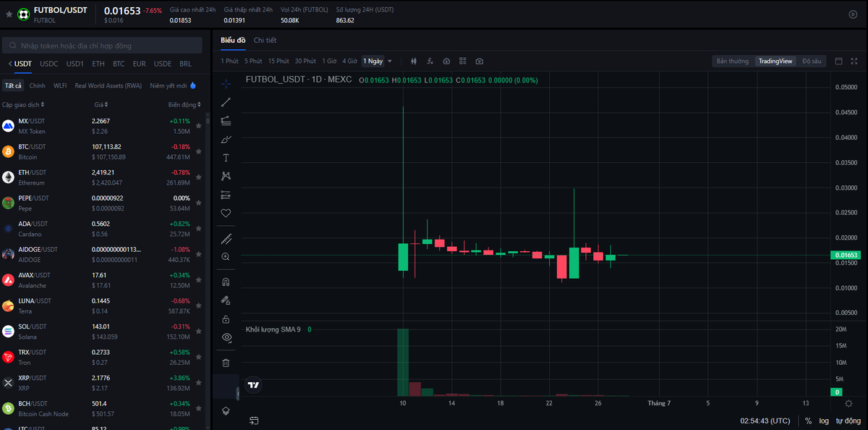The width and height of the screenshot is (868, 430).
Task: Open the PEPE/USDT pair row
Action: [103, 203]
